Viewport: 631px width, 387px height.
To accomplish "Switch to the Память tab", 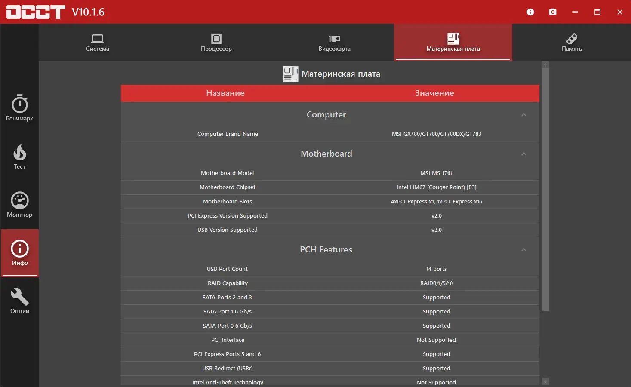I will coord(572,43).
